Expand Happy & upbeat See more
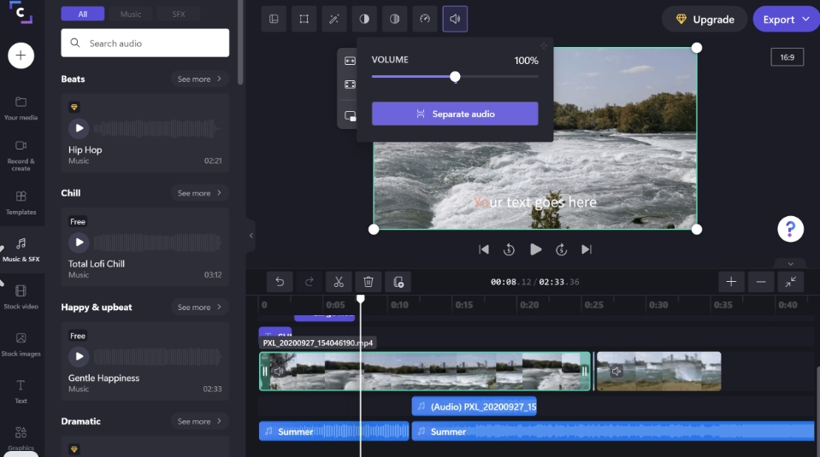This screenshot has height=457, width=820. pyautogui.click(x=199, y=308)
